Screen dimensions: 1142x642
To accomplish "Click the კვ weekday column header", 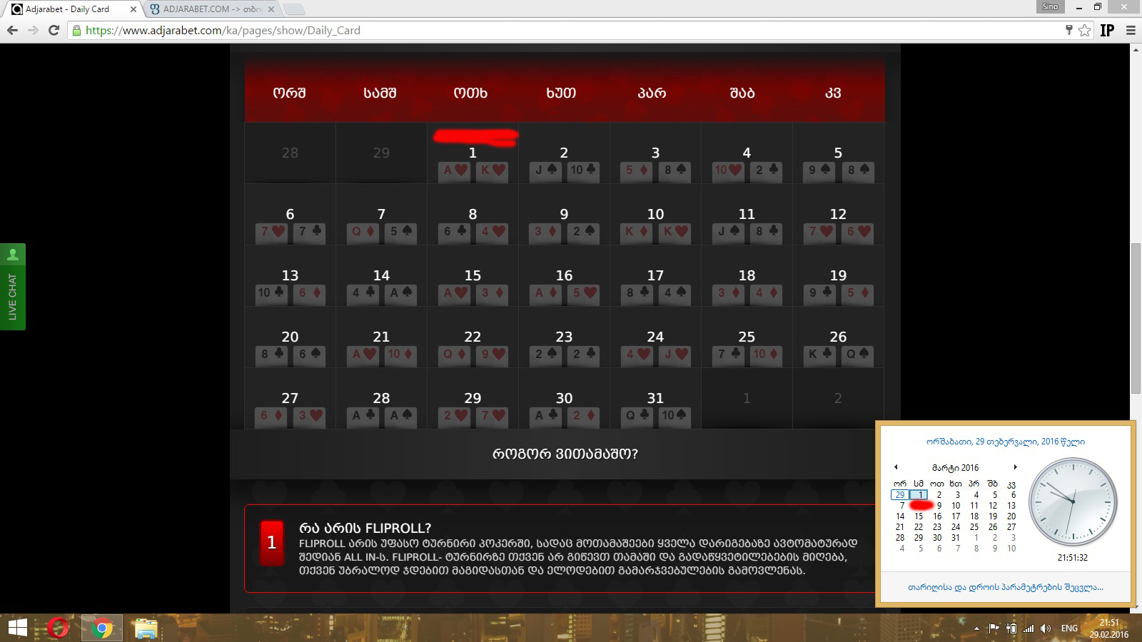I will 833,93.
